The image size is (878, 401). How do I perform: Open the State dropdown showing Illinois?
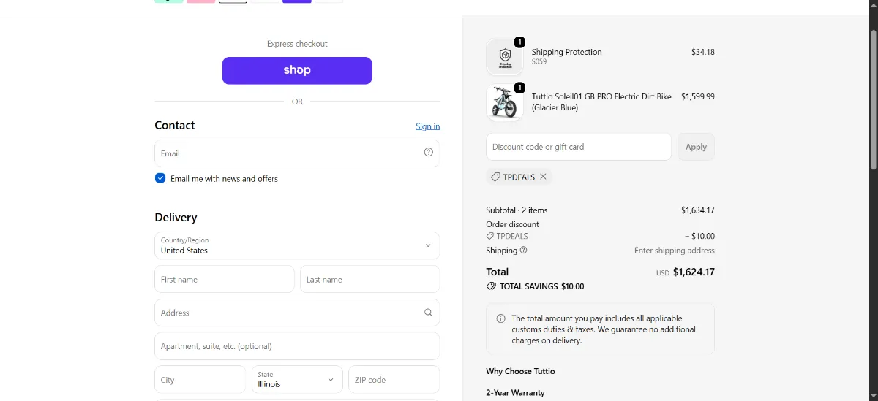[x=297, y=380]
